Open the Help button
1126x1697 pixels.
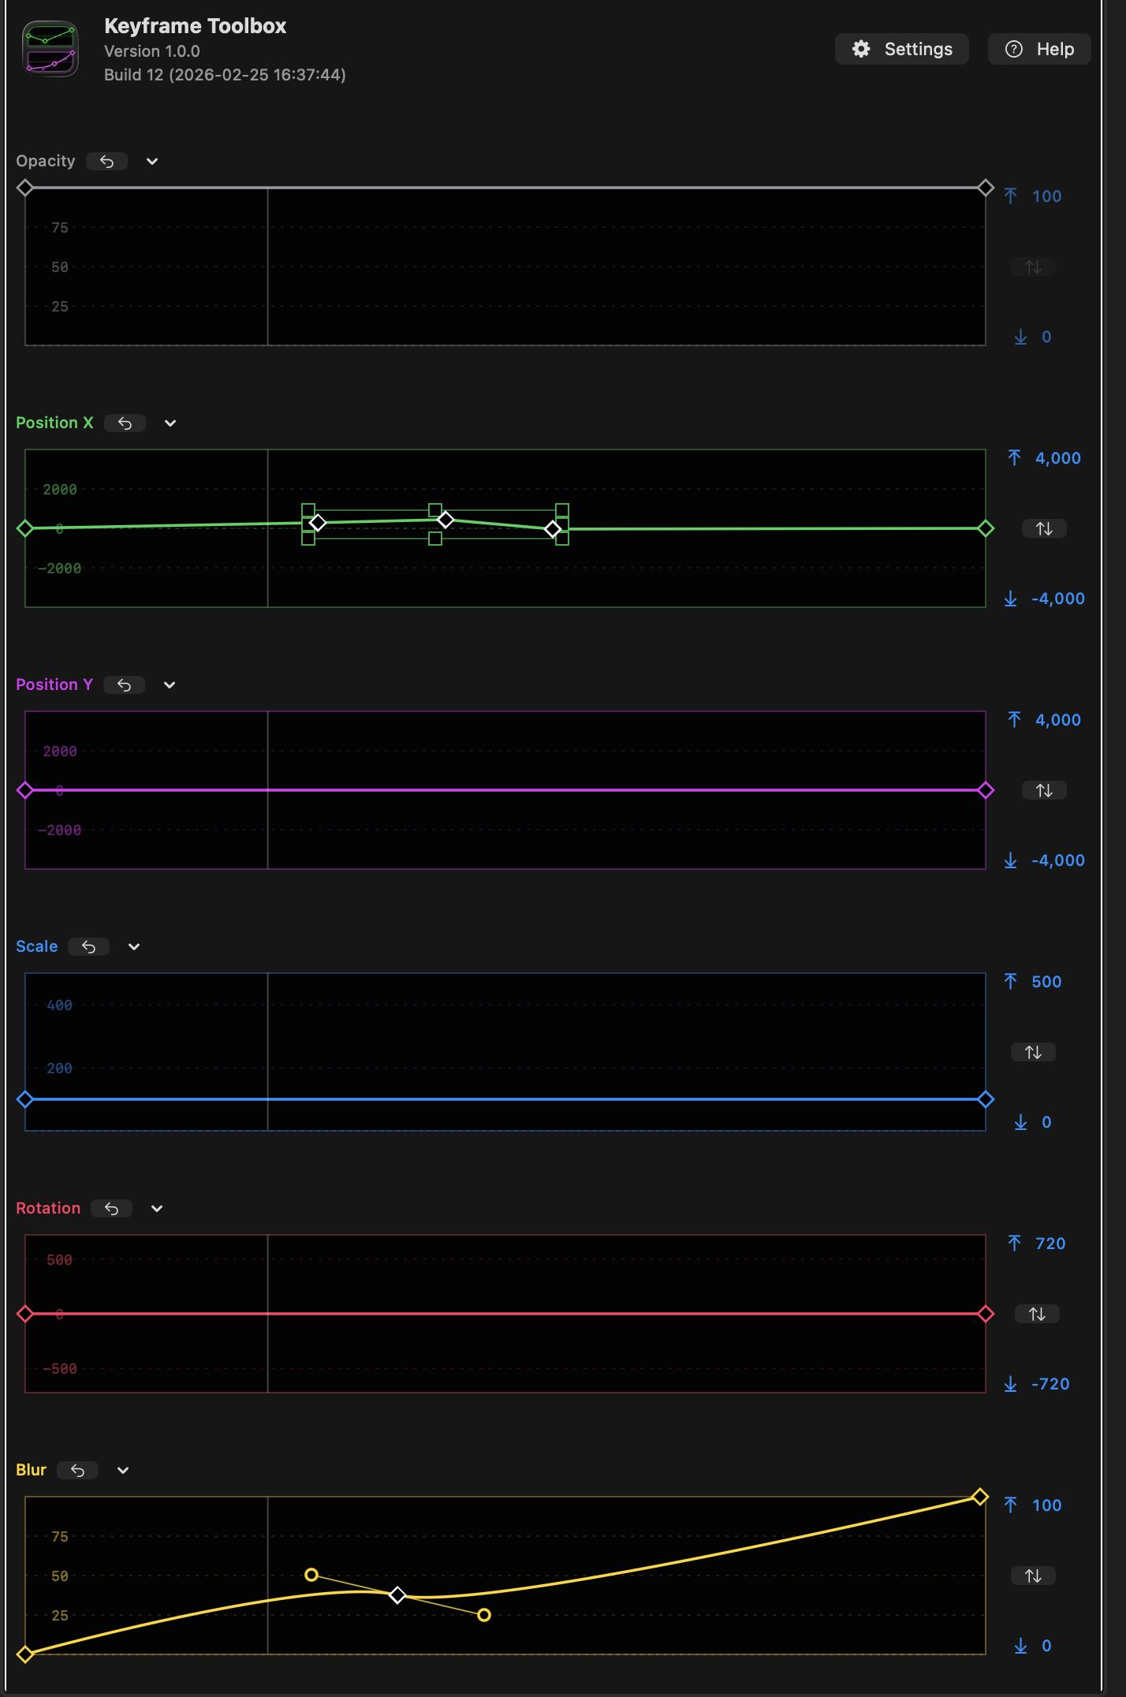click(x=1039, y=49)
